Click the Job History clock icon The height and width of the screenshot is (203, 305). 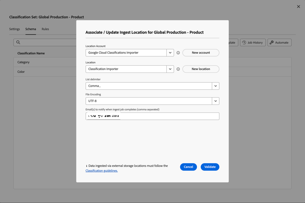point(244,43)
